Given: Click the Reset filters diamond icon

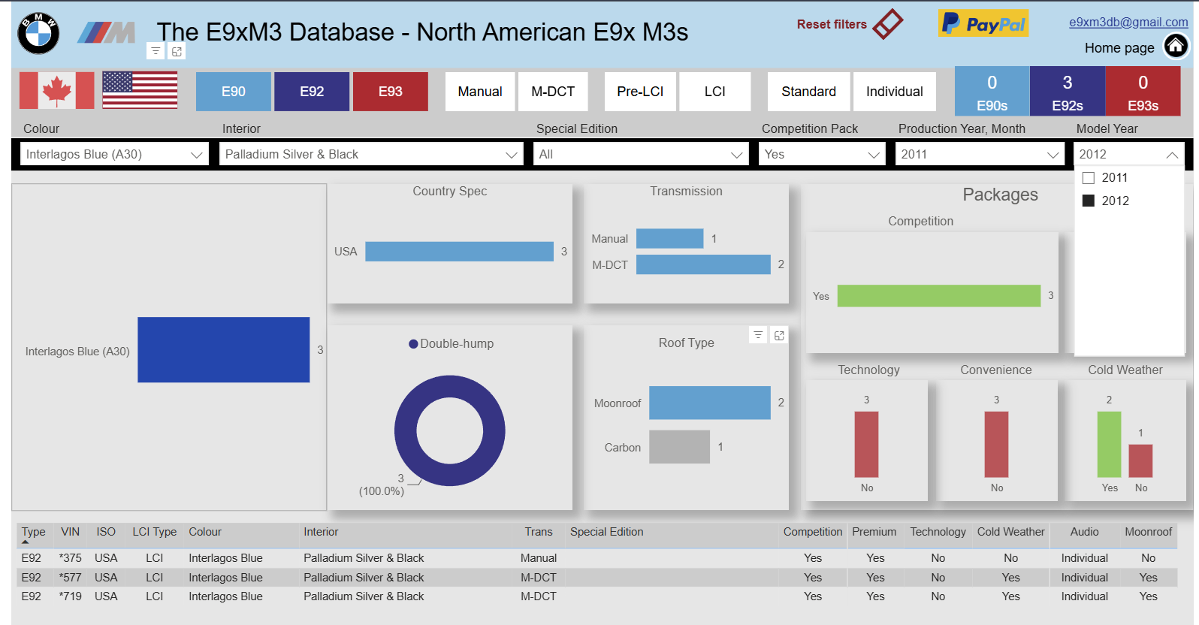Looking at the screenshot, I should pos(888,24).
